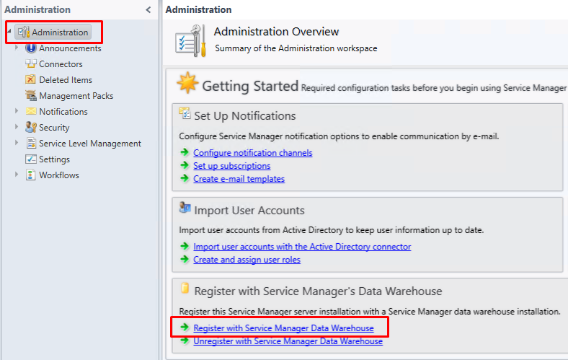Click green arrow beside Register with Data Warehouse
This screenshot has height=360, width=568.
pyautogui.click(x=185, y=327)
